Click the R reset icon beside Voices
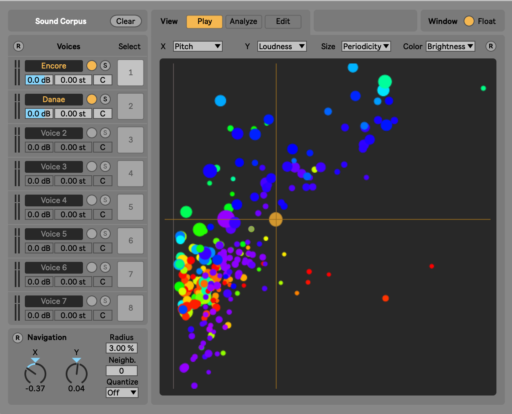 (19, 46)
